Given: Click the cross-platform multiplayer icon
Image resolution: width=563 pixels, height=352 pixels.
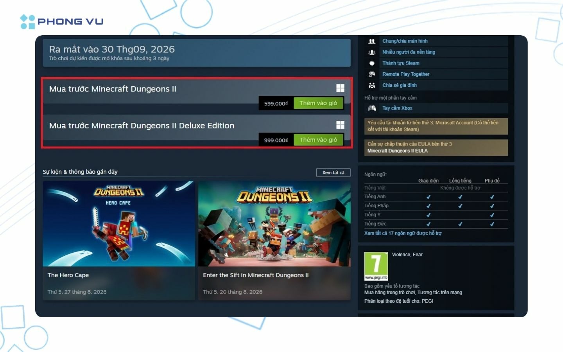Looking at the screenshot, I should click(372, 52).
